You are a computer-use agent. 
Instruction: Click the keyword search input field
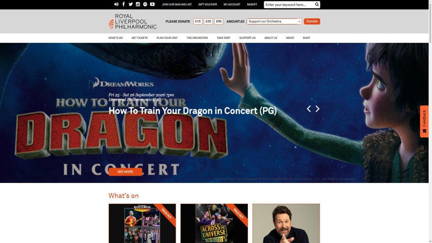289,5
